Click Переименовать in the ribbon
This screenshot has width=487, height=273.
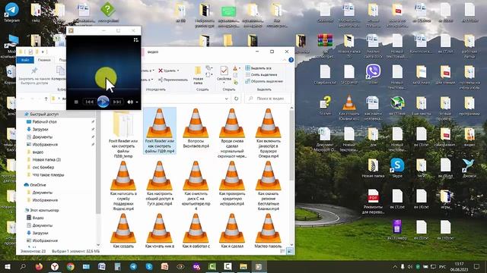(x=173, y=80)
